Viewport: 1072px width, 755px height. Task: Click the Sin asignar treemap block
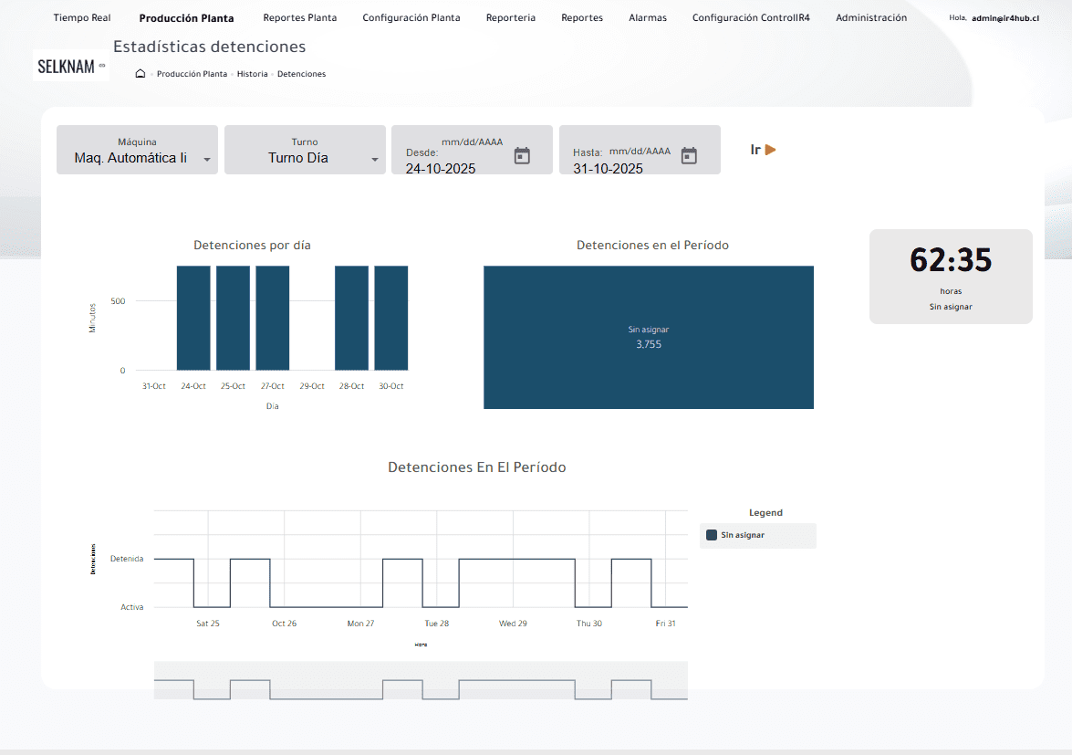click(648, 337)
